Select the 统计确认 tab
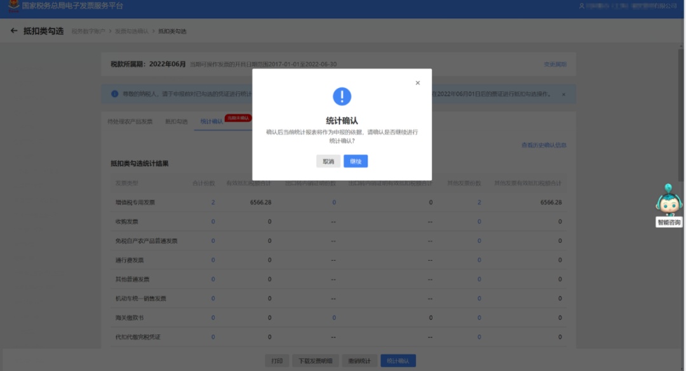686x371 pixels. 211,121
